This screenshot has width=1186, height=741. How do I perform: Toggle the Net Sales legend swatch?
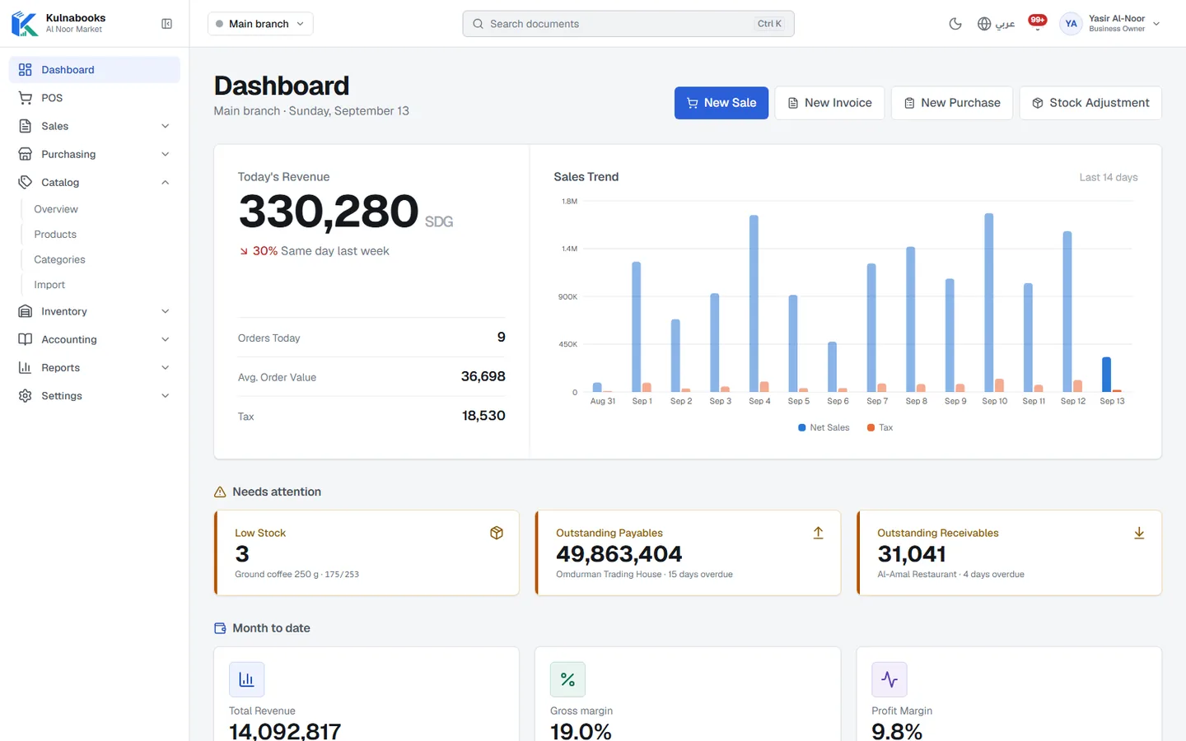point(802,427)
